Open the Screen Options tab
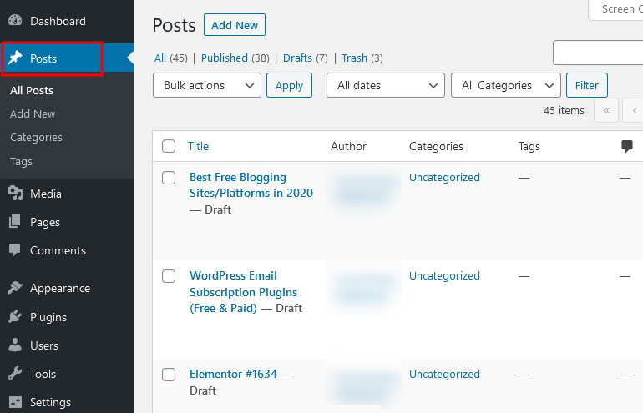Image resolution: width=643 pixels, height=413 pixels. point(616,9)
